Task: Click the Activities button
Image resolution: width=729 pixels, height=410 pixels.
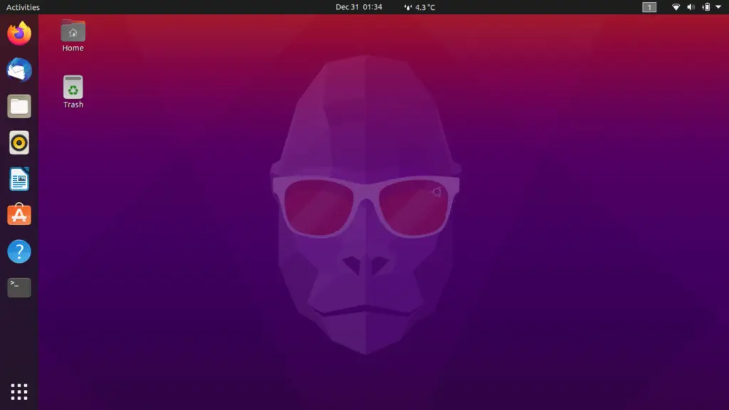Action: click(23, 7)
